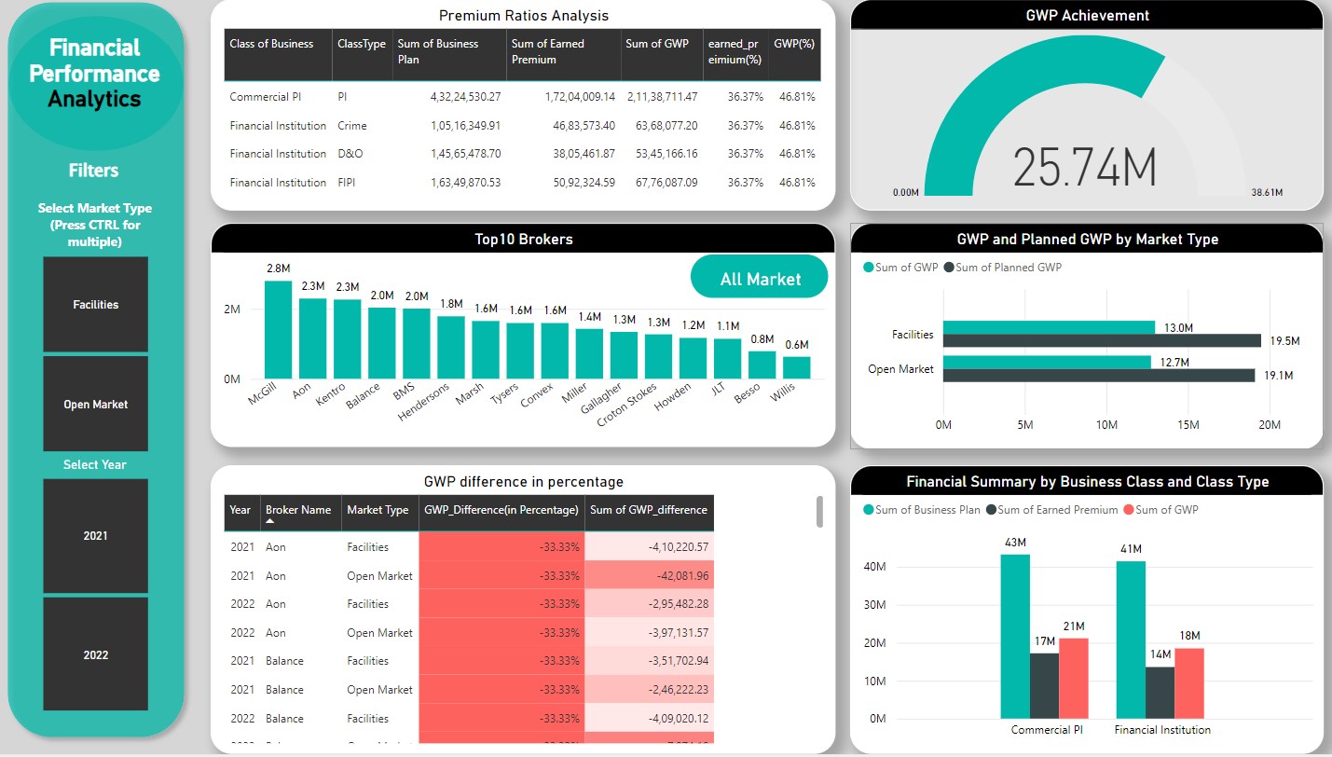Click Sum of Planned GWP legend marker
The image size is (1332, 757).
point(949,268)
